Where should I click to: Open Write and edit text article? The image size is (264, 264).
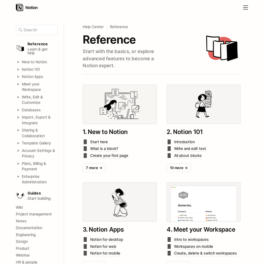tap(190, 148)
